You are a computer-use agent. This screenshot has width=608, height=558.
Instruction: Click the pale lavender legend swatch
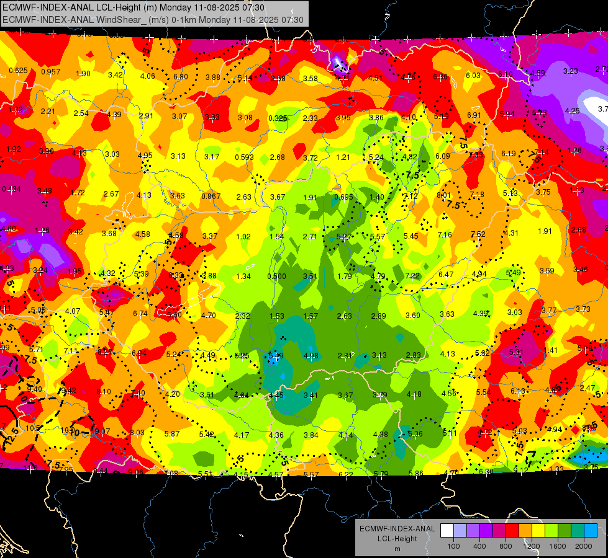pos(460,531)
